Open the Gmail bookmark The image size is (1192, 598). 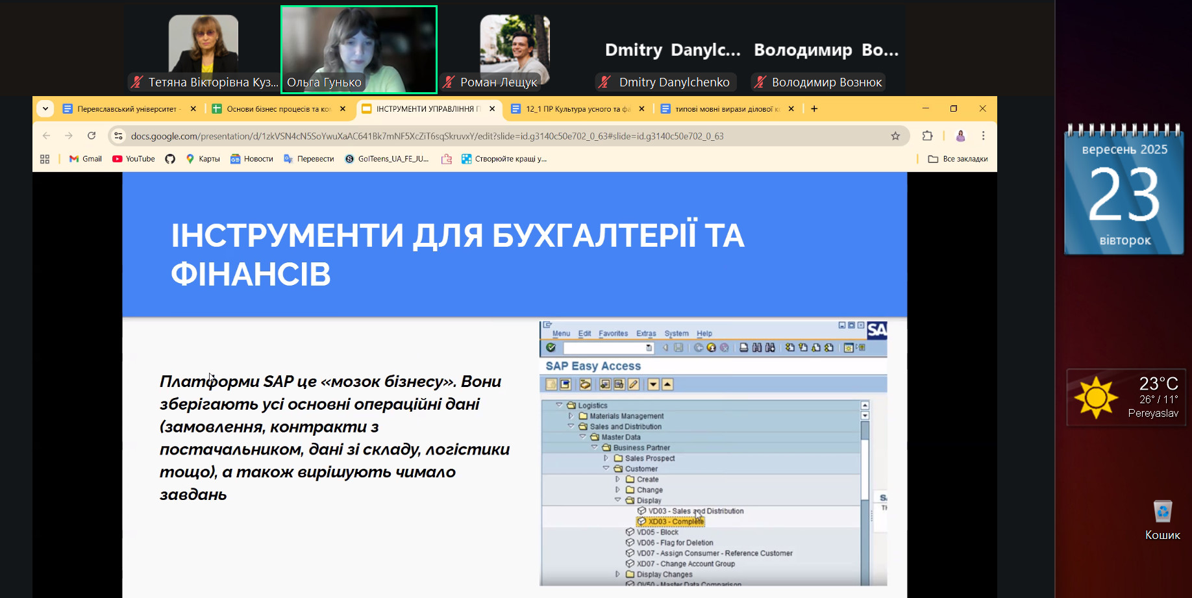(x=86, y=159)
